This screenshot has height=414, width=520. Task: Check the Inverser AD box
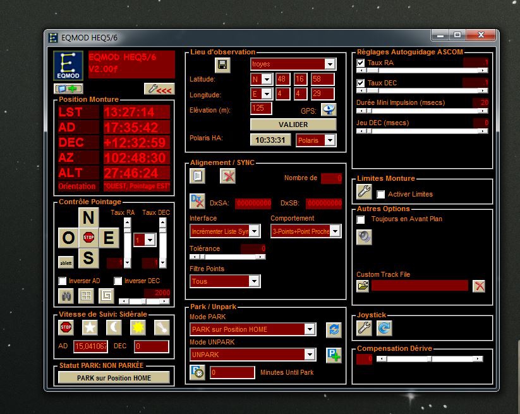(63, 281)
